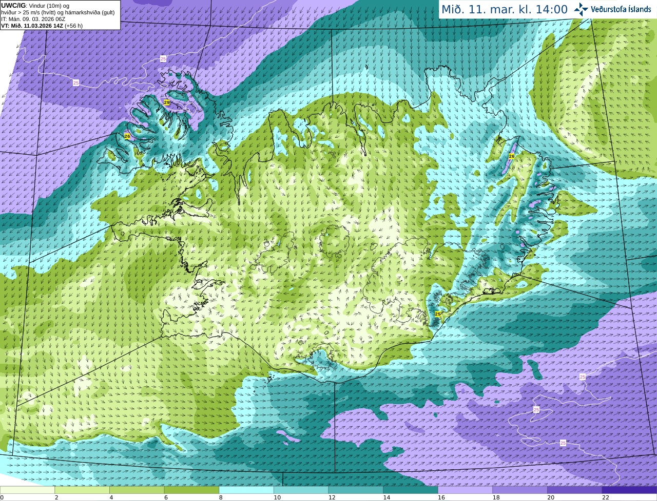
Task: Click the '18' value on the color scale
Action: pos(496,497)
